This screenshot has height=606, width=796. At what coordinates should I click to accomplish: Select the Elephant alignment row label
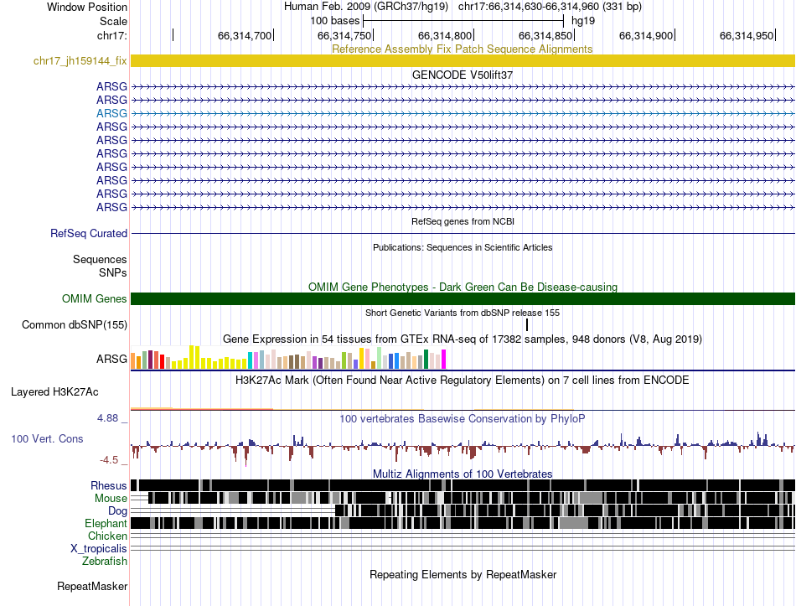106,523
